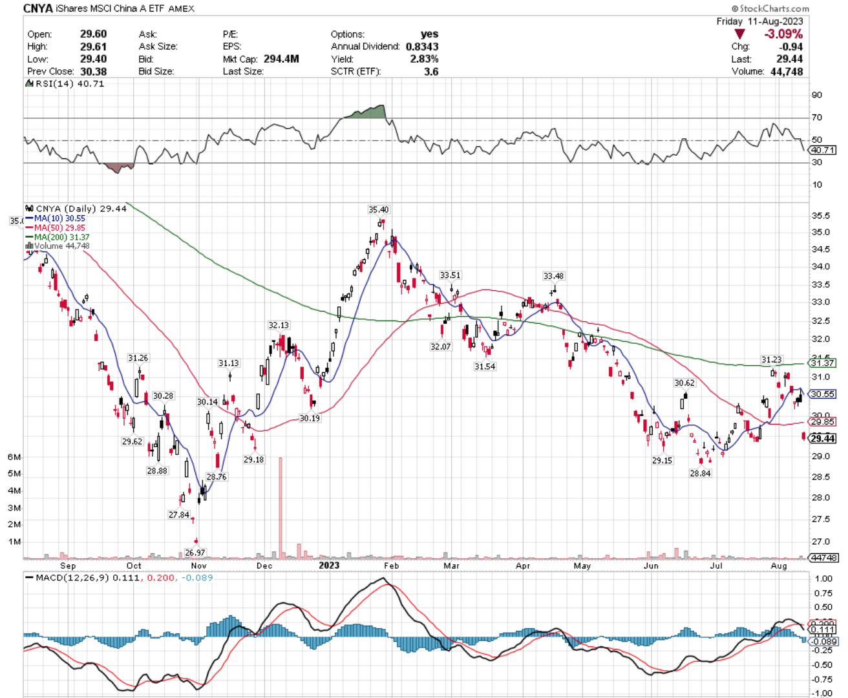The width and height of the screenshot is (848, 698).
Task: Click the 31.23 price annotation
Action: pyautogui.click(x=772, y=359)
